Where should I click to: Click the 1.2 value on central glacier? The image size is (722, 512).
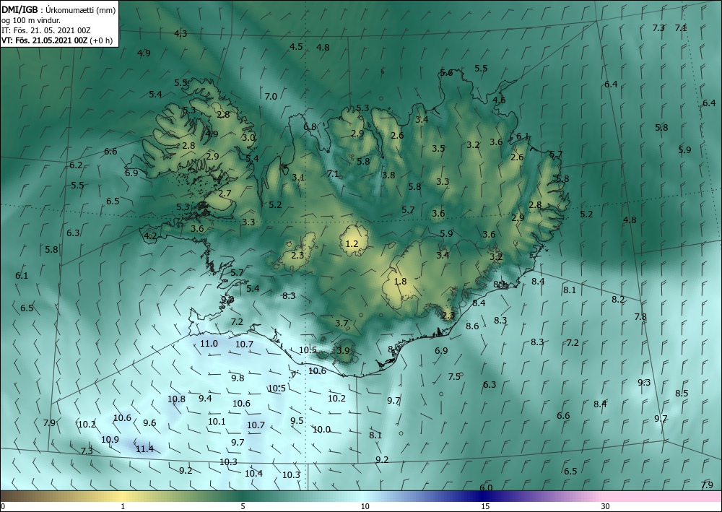coord(352,243)
